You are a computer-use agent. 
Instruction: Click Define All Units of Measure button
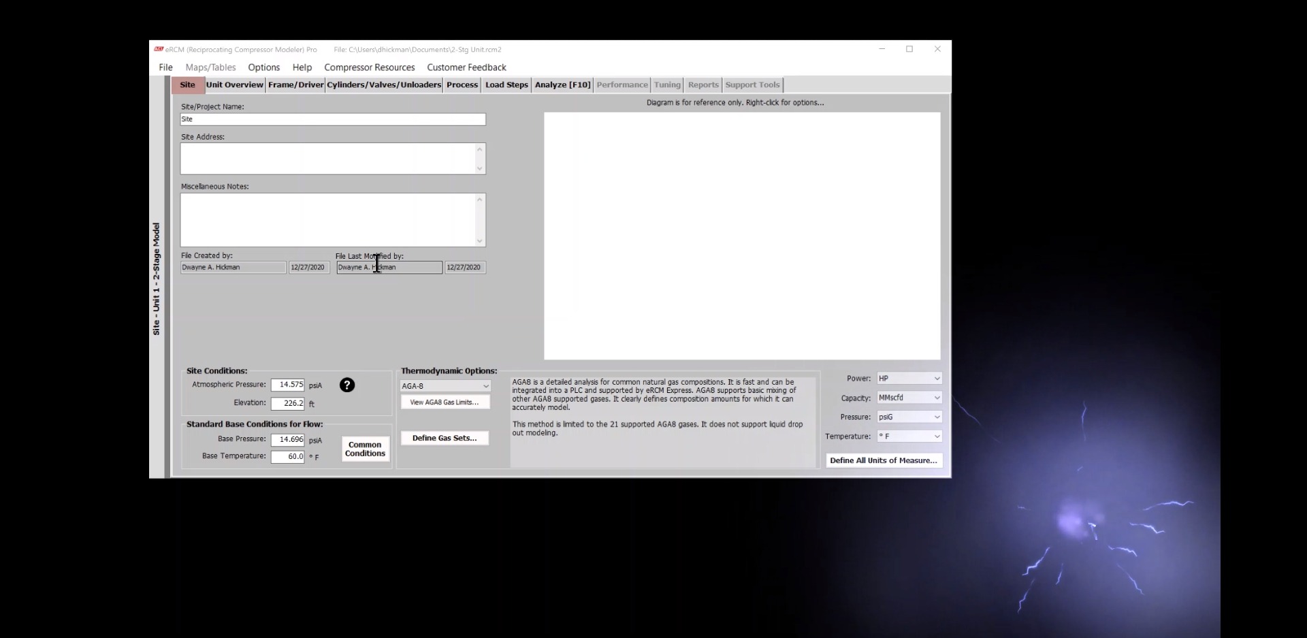(883, 461)
